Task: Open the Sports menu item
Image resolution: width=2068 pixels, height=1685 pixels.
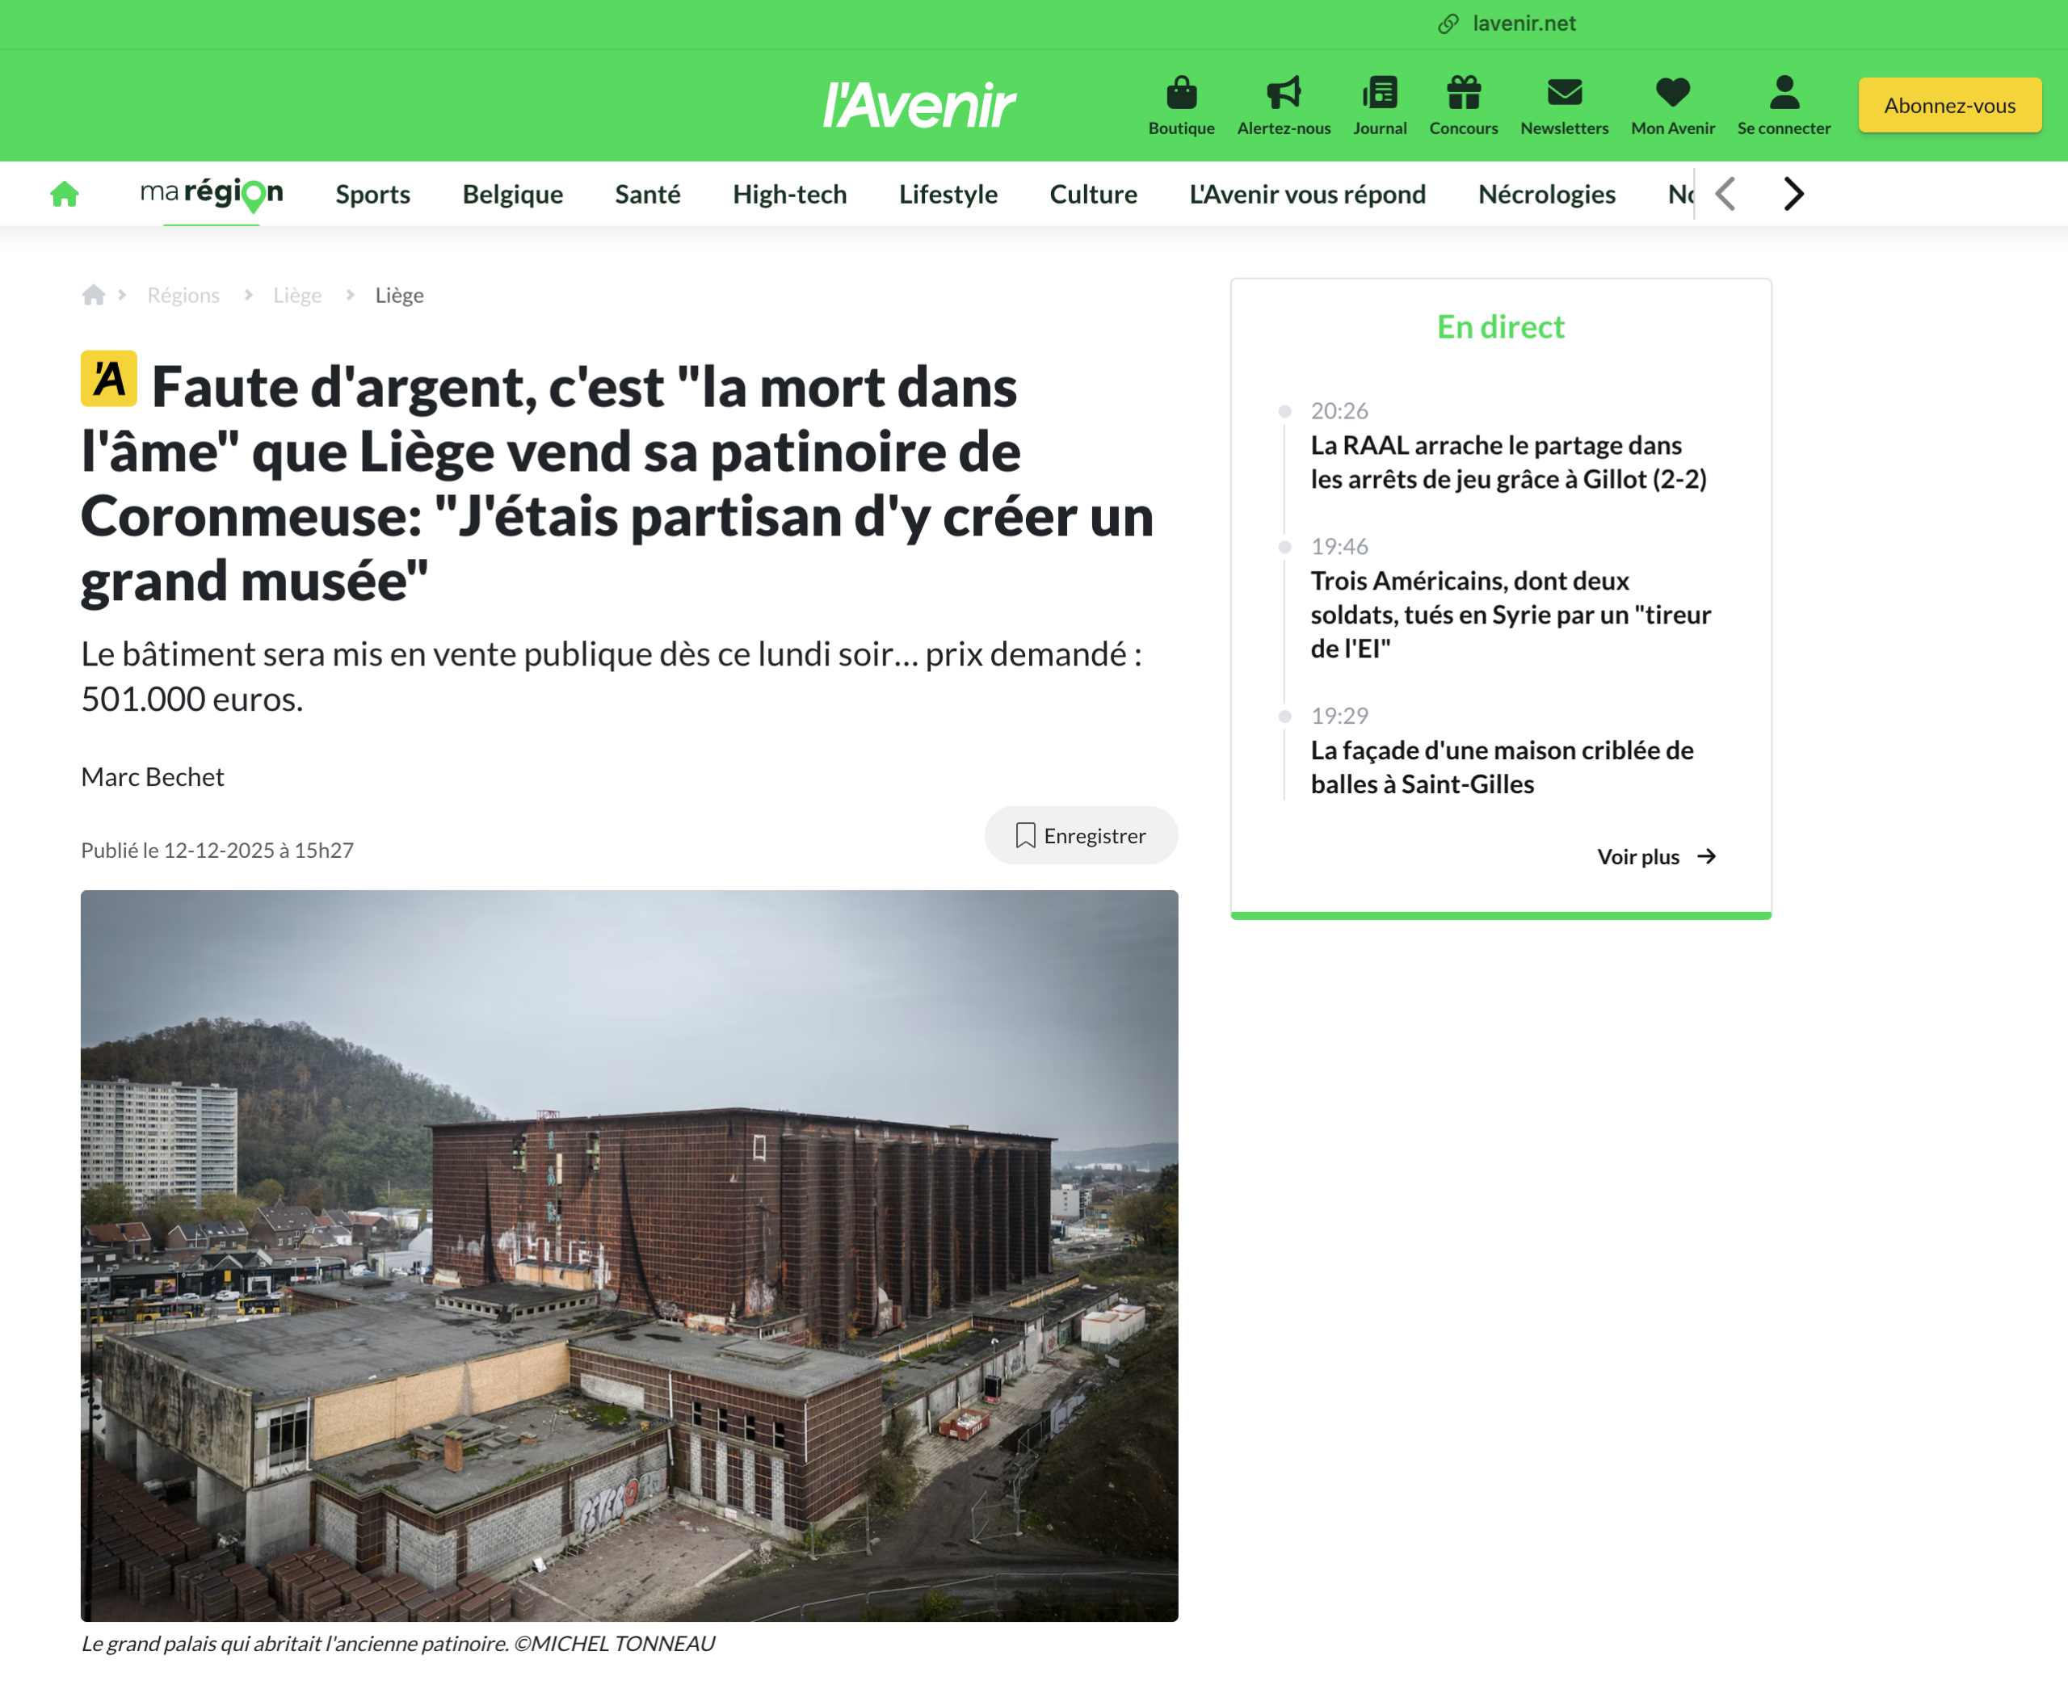Action: (x=372, y=194)
